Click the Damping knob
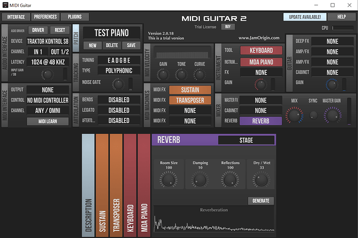This screenshot has height=238, width=358. click(200, 180)
